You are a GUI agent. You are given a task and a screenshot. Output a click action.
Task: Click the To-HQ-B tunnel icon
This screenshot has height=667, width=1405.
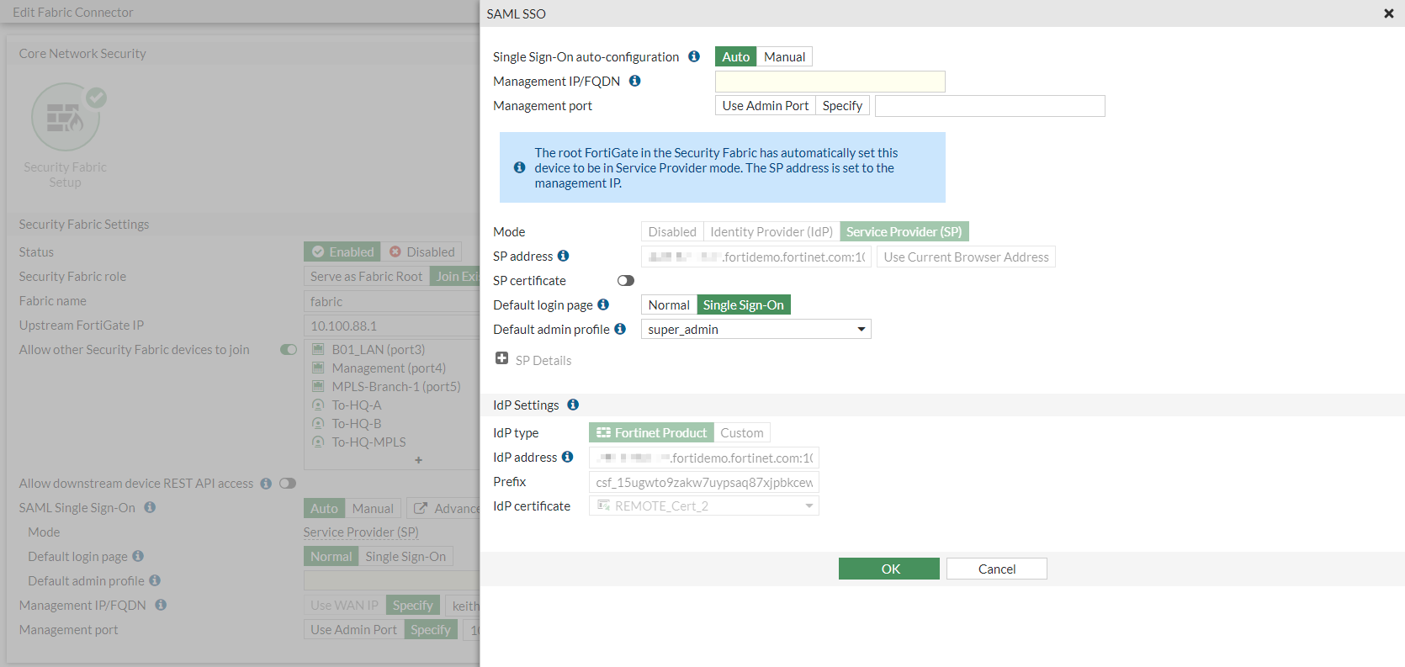click(x=318, y=423)
